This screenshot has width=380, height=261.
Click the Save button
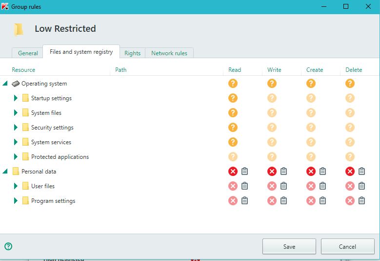pos(289,246)
